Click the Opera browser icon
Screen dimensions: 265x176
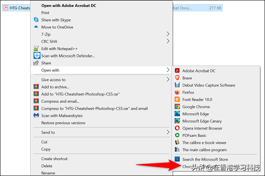point(177,128)
